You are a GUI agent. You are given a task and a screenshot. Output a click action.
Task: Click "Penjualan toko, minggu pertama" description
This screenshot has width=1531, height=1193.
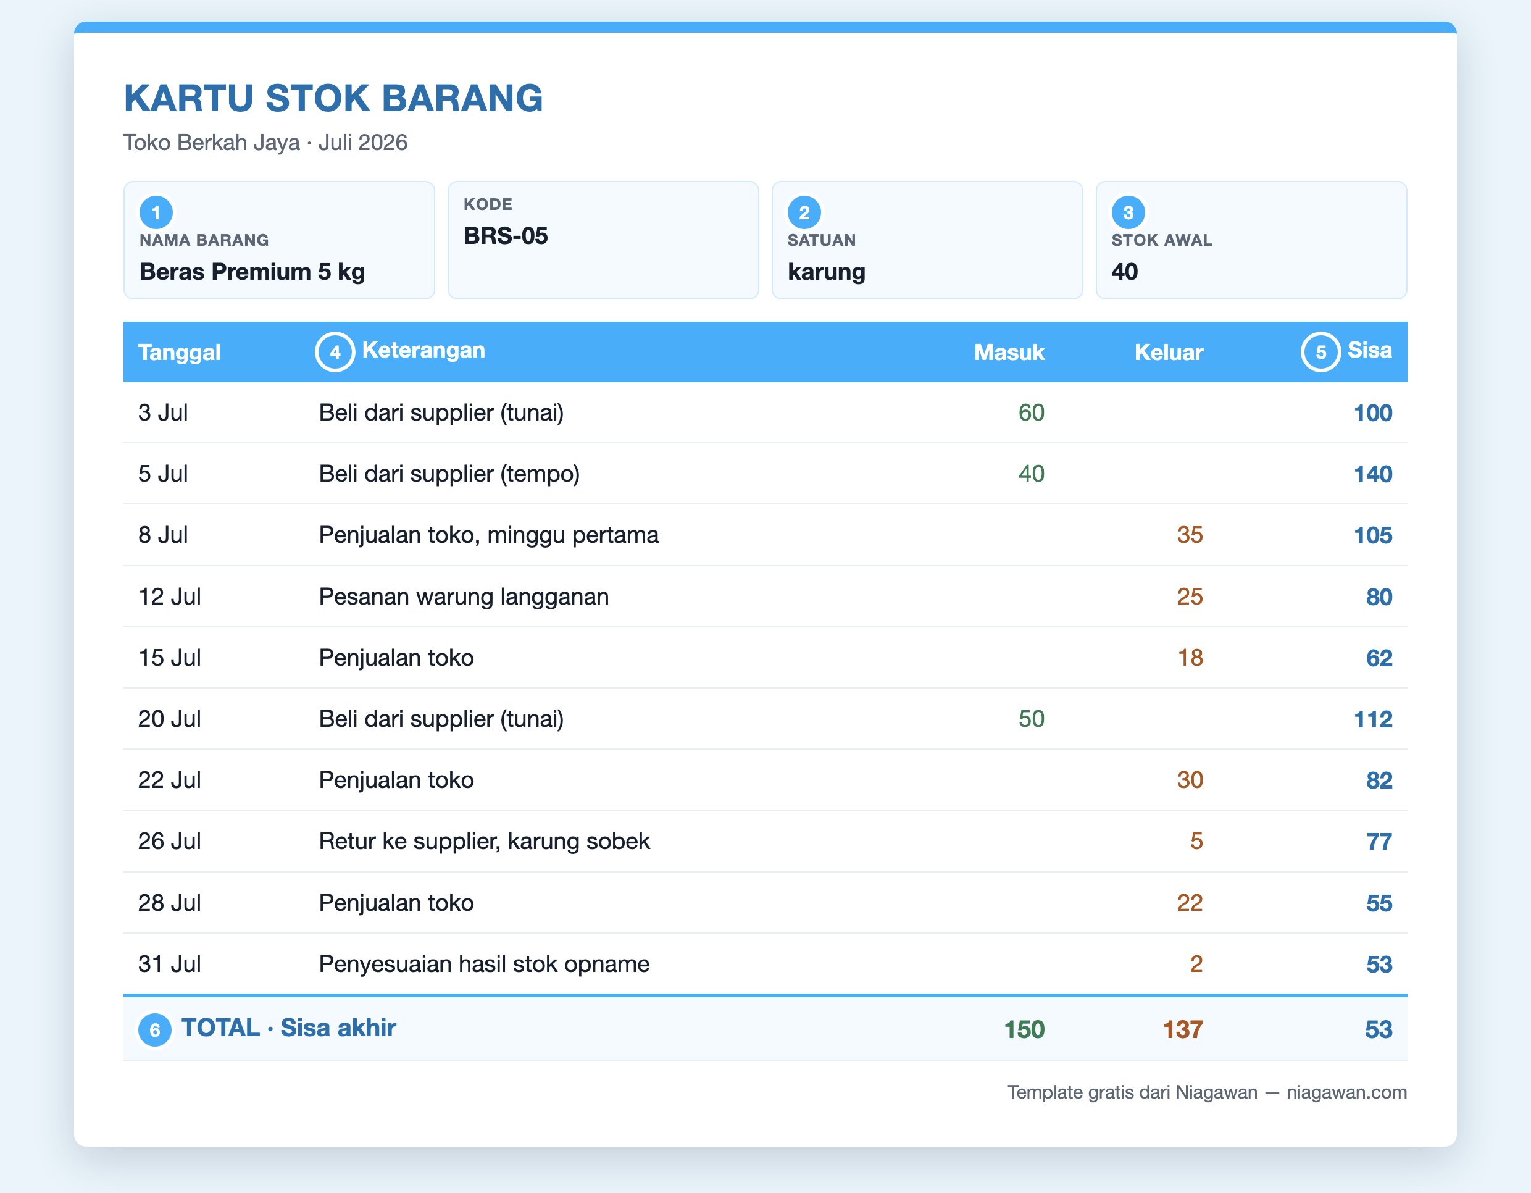(x=488, y=535)
